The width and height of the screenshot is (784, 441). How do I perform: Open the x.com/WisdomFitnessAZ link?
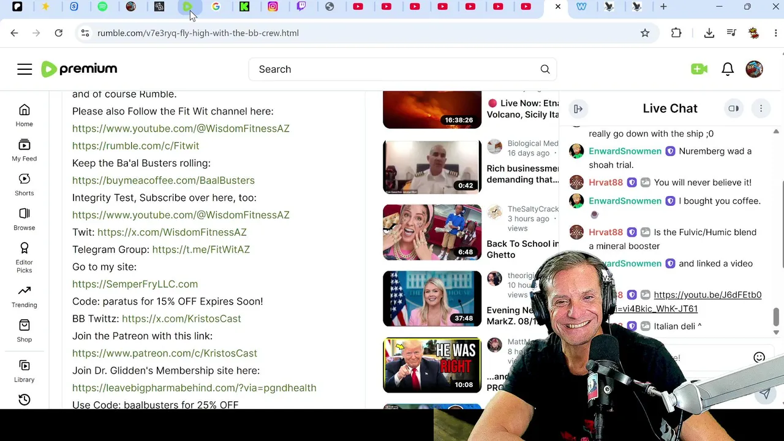tap(172, 232)
